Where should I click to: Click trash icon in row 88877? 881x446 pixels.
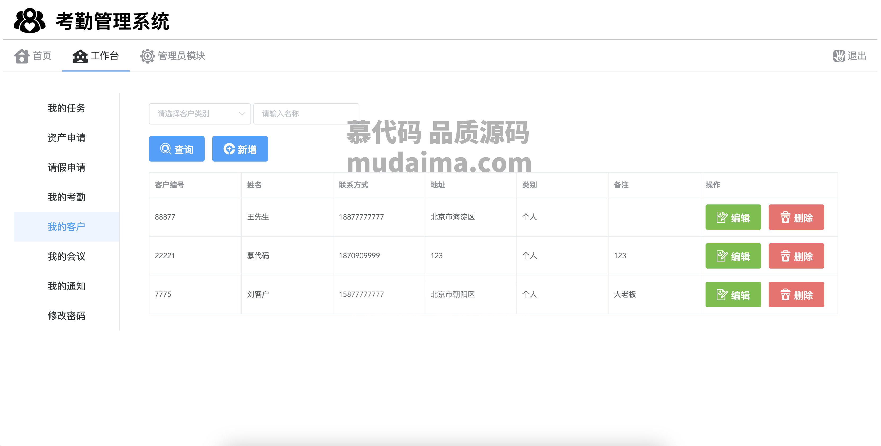[785, 217]
